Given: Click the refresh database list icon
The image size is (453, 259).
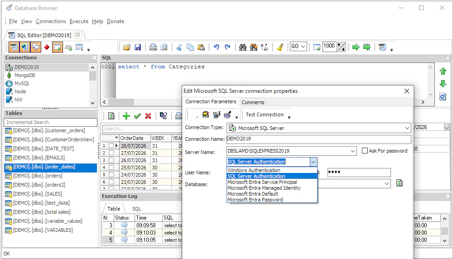Looking at the screenshot, I should [399, 183].
